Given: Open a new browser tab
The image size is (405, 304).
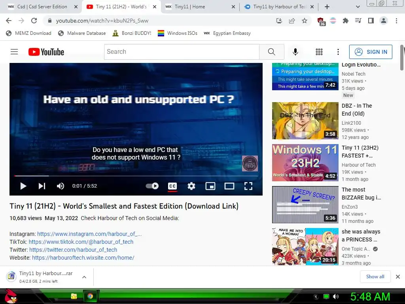Looking at the screenshot, I should pyautogui.click(x=327, y=7).
